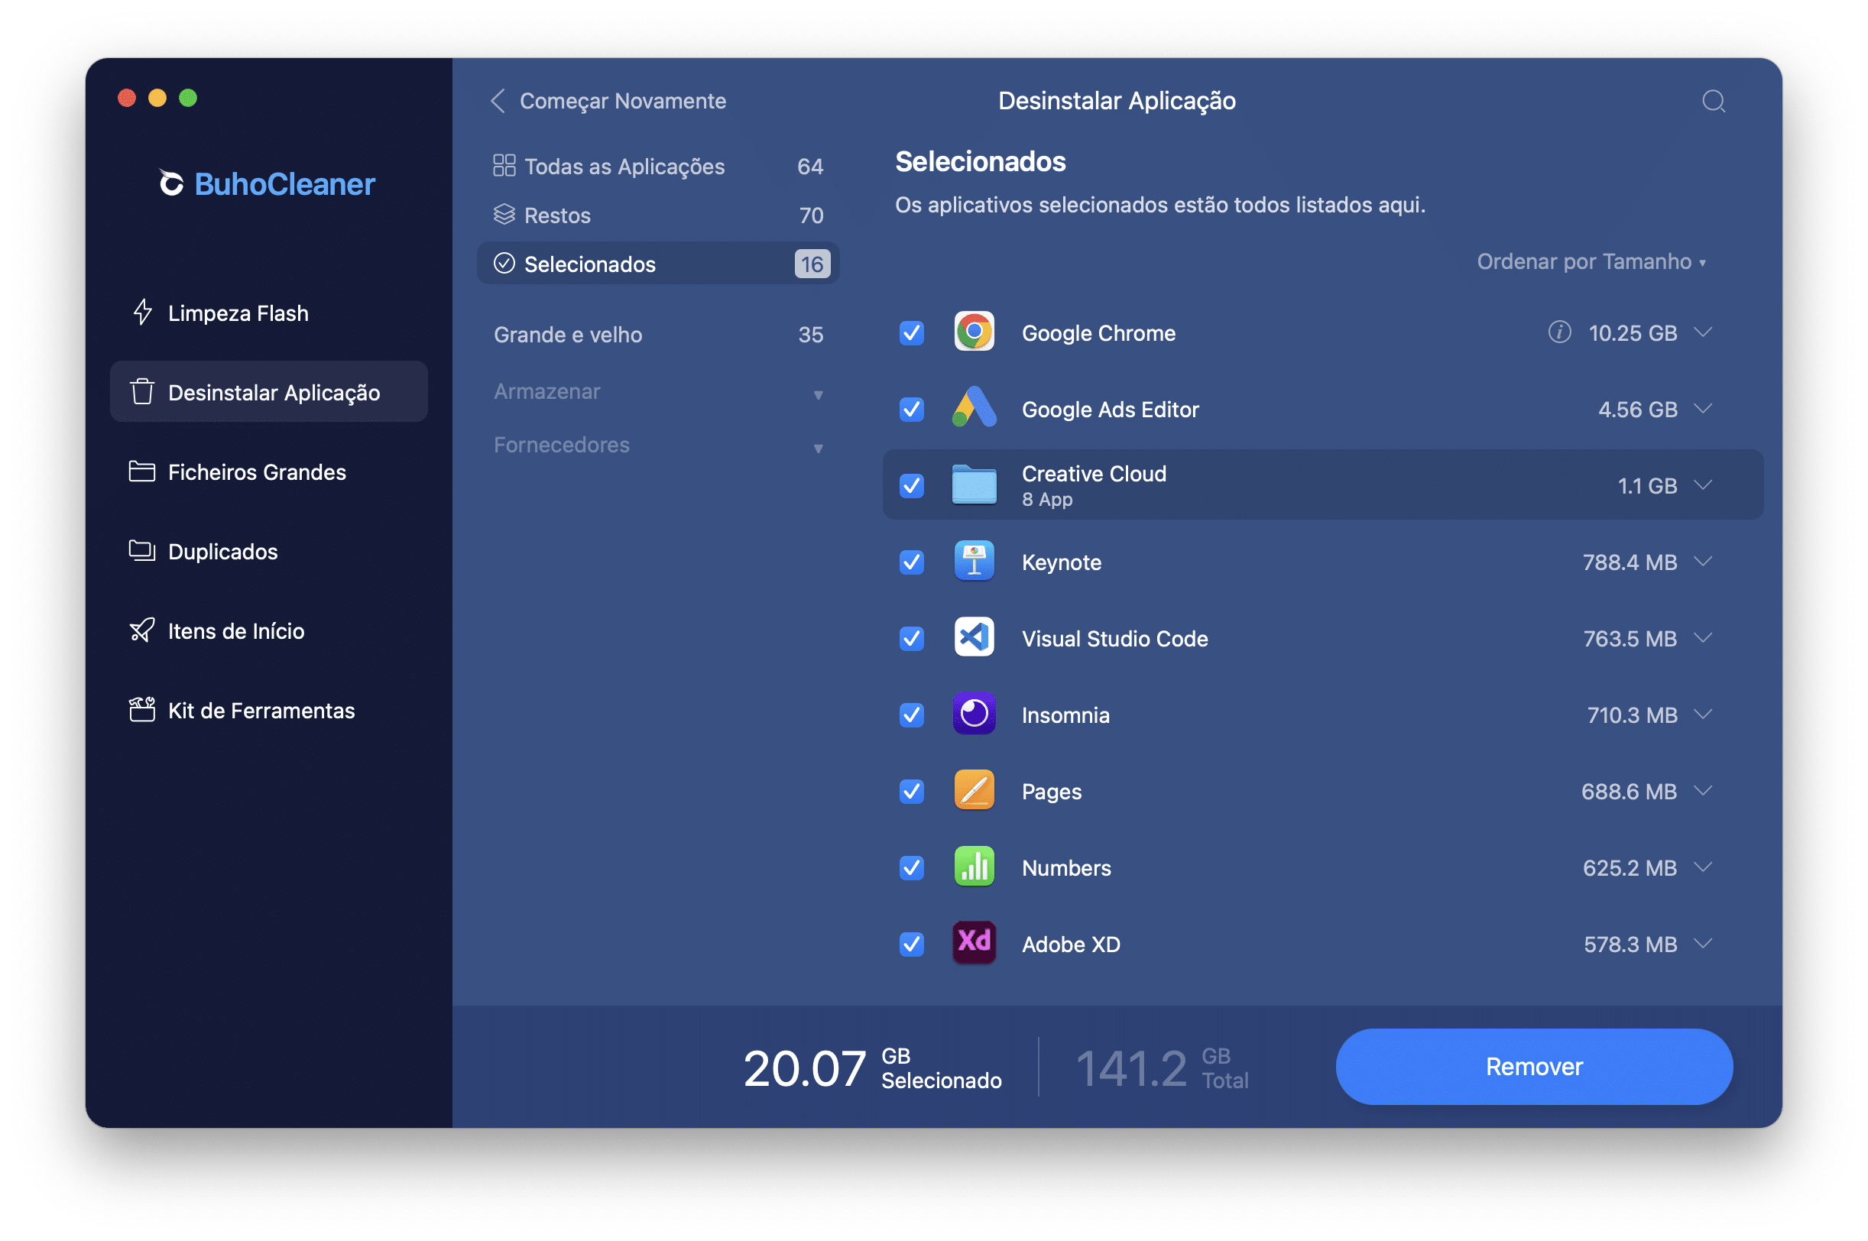Click the '8 App' label under Creative Cloud
The height and width of the screenshot is (1241, 1868).
(x=1046, y=500)
